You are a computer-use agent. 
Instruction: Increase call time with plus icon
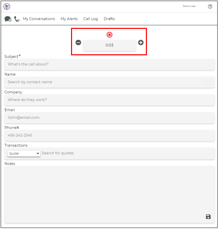141,43
